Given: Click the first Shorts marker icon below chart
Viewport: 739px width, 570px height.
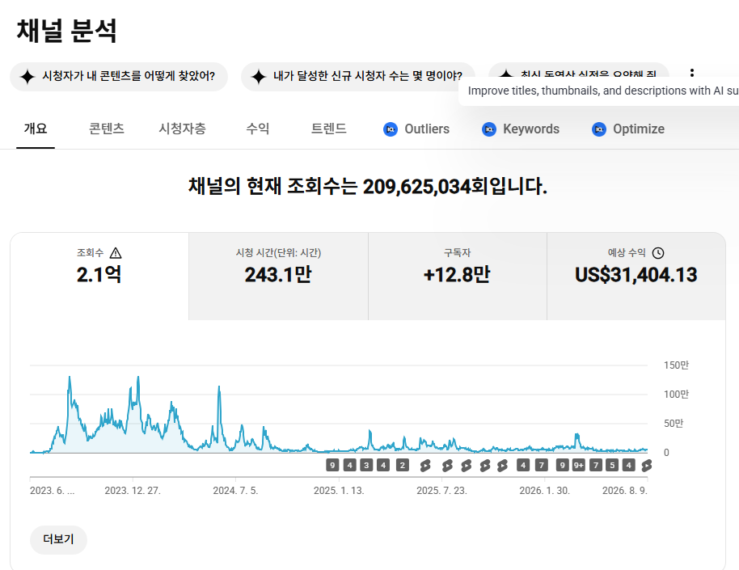Looking at the screenshot, I should [425, 466].
